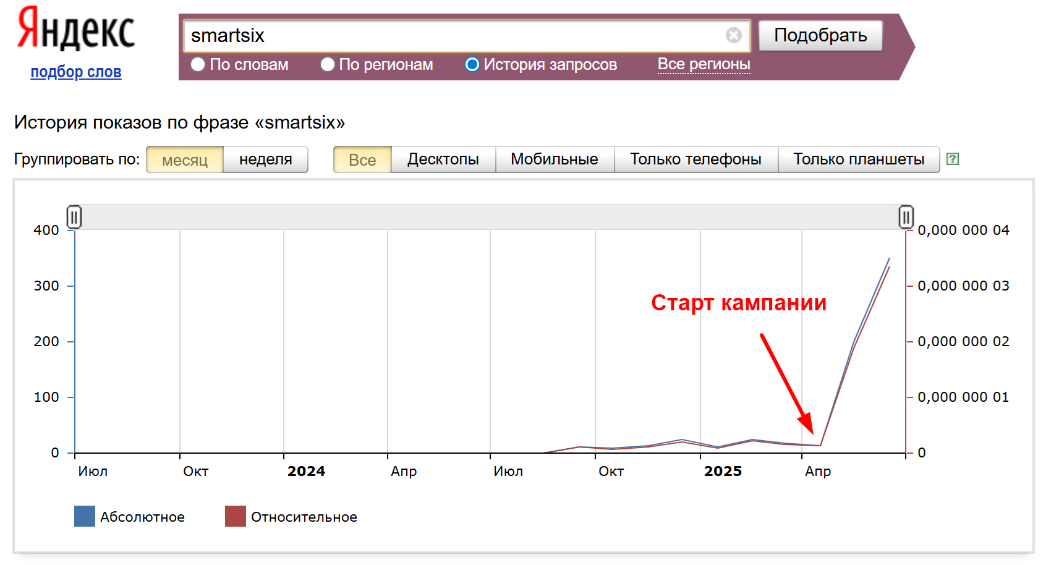Click the 0,000 000 04 right axis value
Viewport: 1046px width, 565px height.
pyautogui.click(x=963, y=230)
